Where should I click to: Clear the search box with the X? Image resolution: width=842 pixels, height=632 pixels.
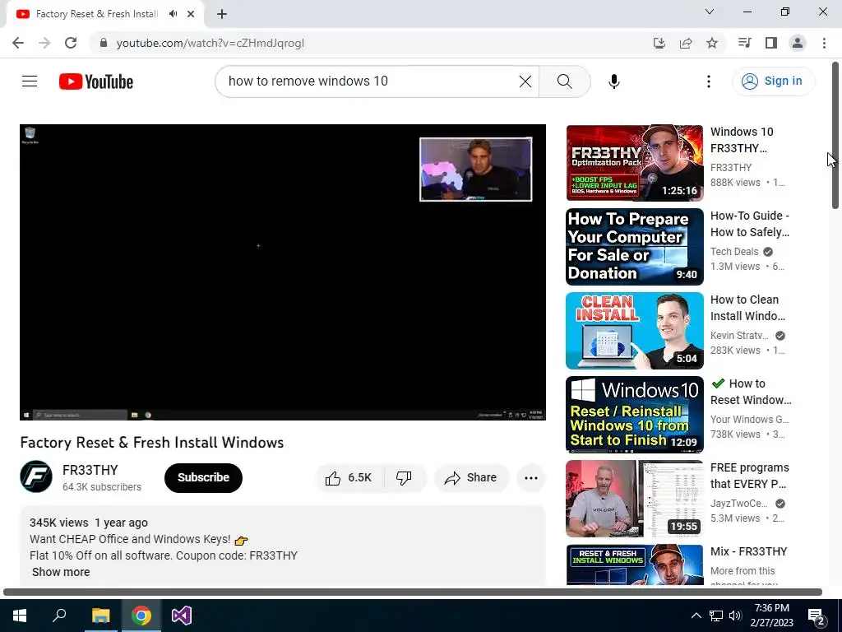coord(525,81)
